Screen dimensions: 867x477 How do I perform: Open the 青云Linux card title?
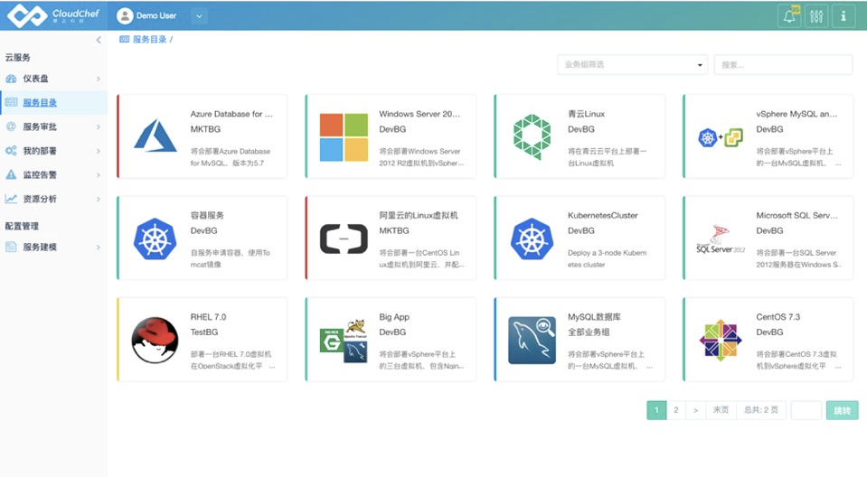[x=586, y=114]
